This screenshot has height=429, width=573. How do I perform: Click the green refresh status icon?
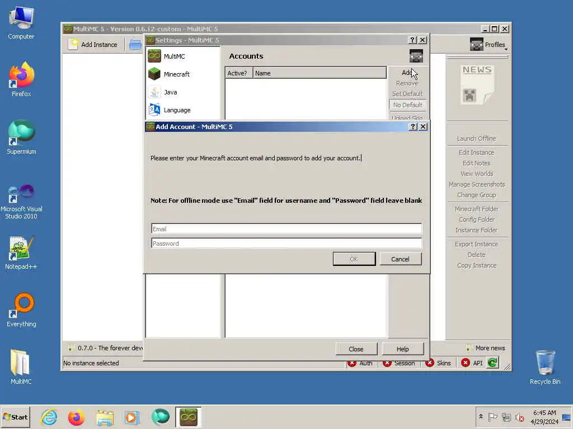tap(492, 363)
